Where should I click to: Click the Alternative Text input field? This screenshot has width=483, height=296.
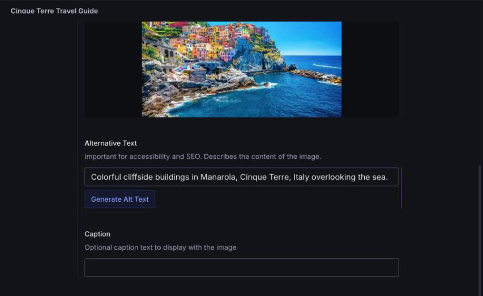point(241,177)
